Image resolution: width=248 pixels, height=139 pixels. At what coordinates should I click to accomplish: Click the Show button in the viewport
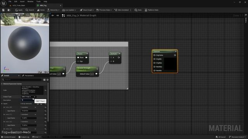pos(28,15)
